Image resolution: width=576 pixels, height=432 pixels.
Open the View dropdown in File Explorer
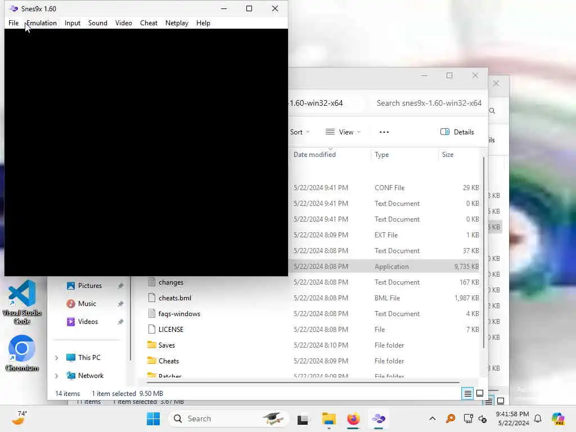[x=343, y=132]
